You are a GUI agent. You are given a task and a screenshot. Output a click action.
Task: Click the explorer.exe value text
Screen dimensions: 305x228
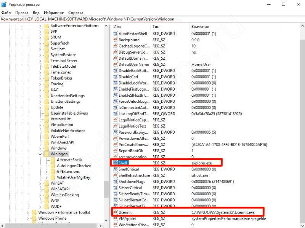tap(202, 163)
